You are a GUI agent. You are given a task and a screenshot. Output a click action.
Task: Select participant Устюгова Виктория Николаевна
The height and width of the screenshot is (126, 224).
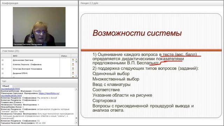[x=27, y=69]
